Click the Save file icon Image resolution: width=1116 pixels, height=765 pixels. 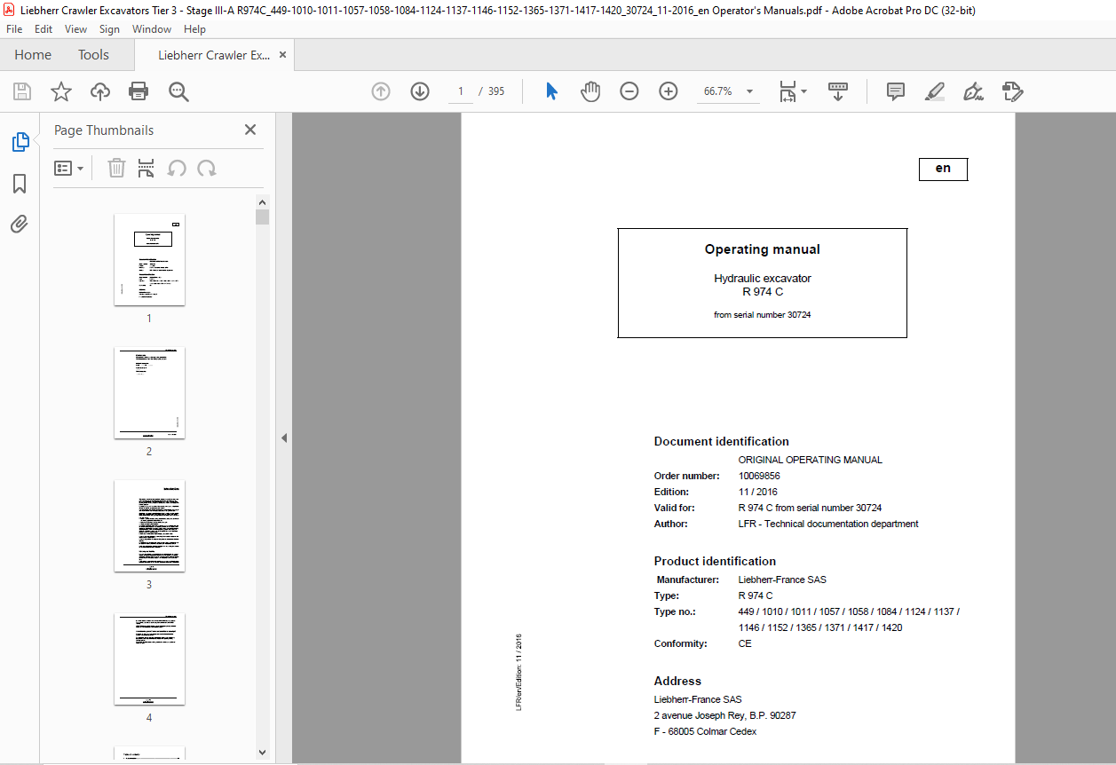[x=22, y=91]
